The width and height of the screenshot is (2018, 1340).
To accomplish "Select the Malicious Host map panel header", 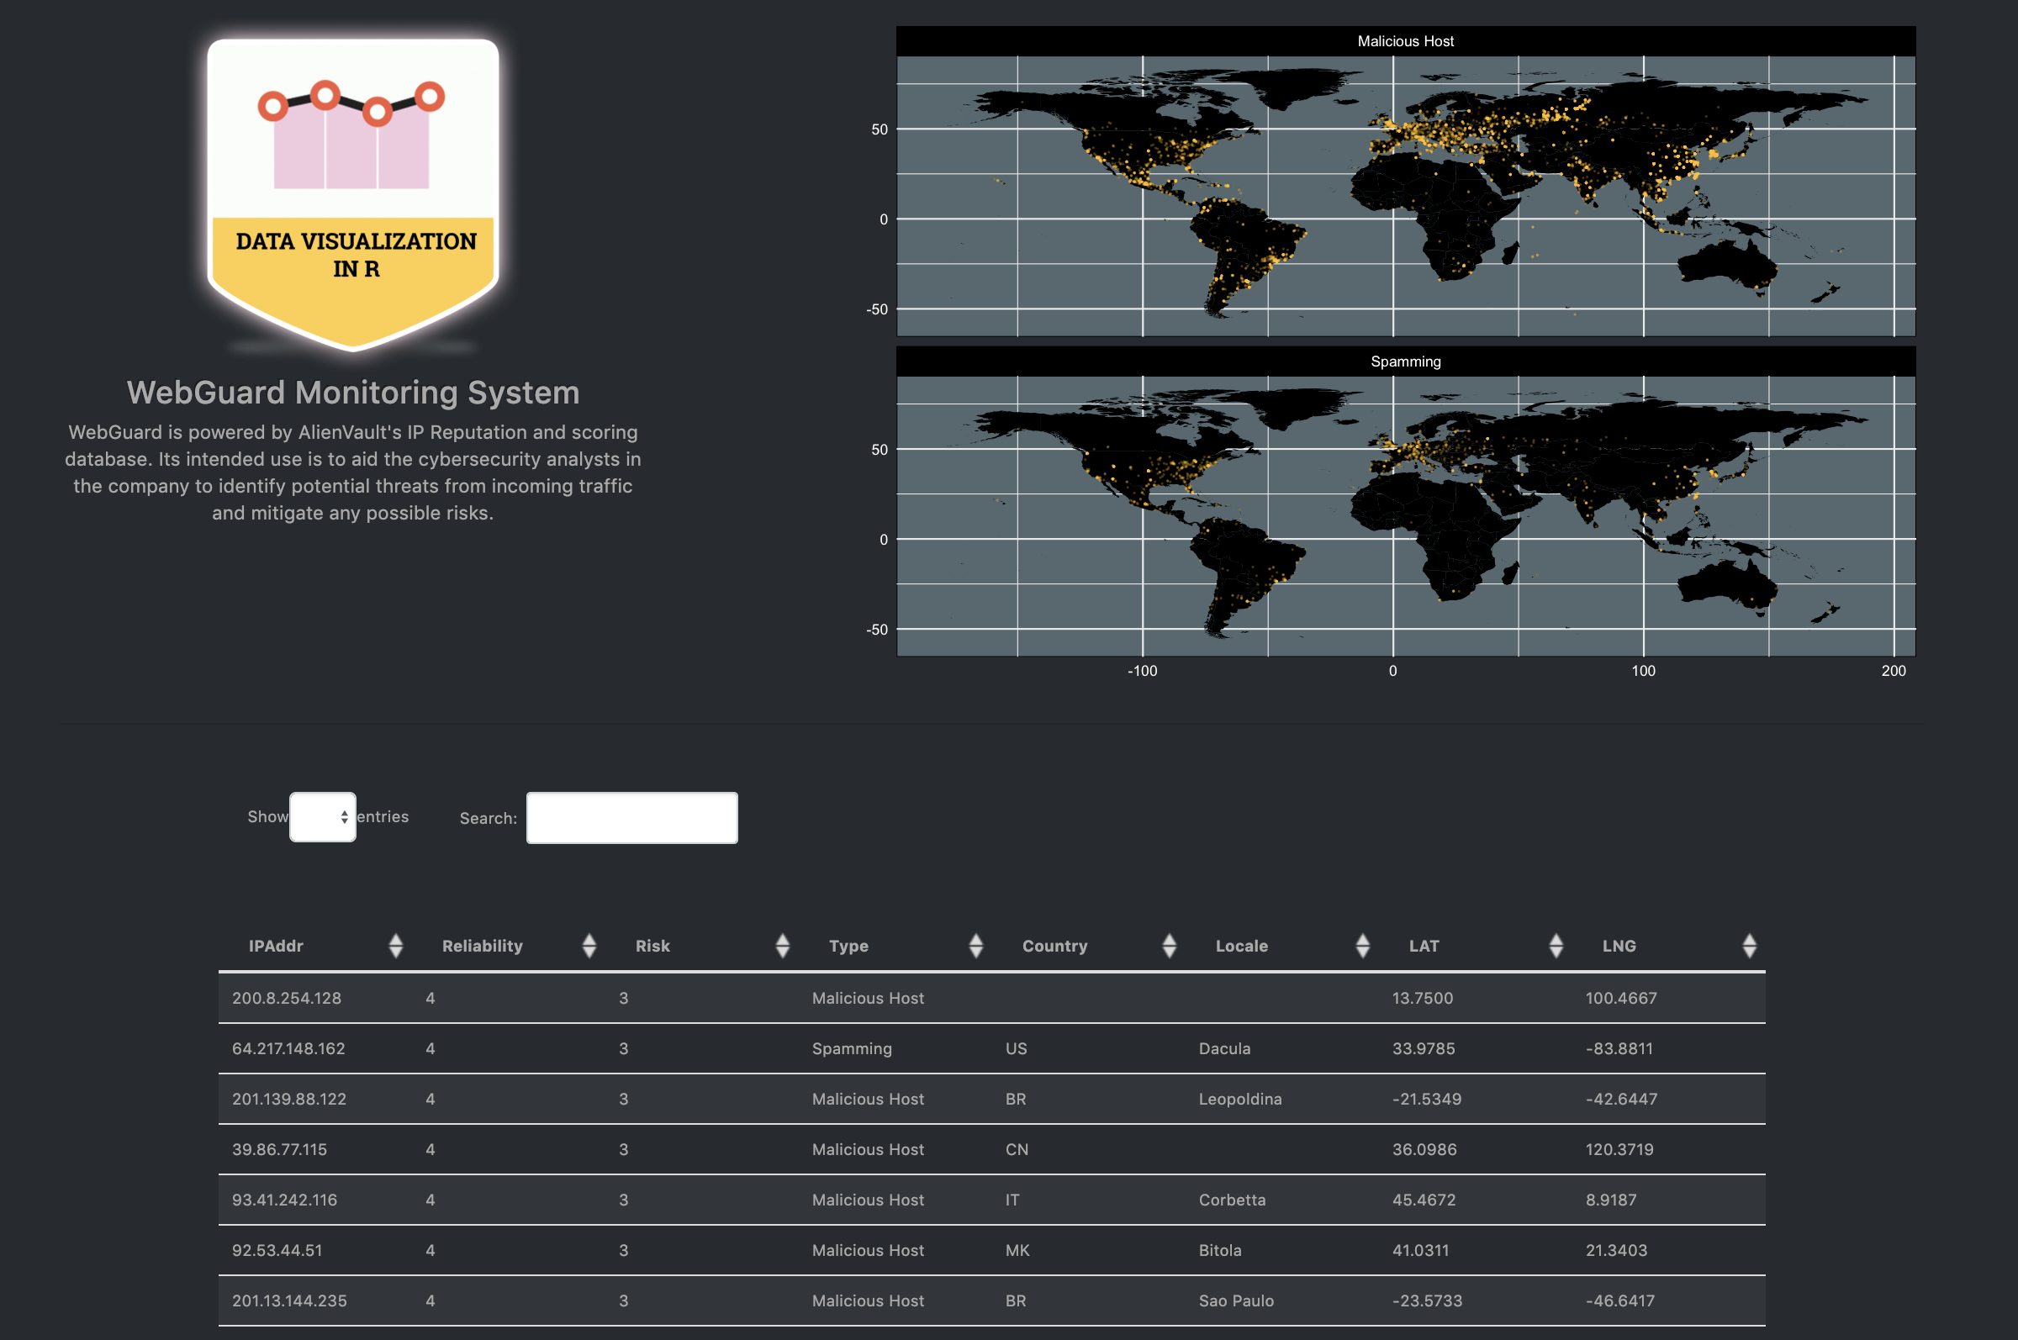I will click(1404, 41).
